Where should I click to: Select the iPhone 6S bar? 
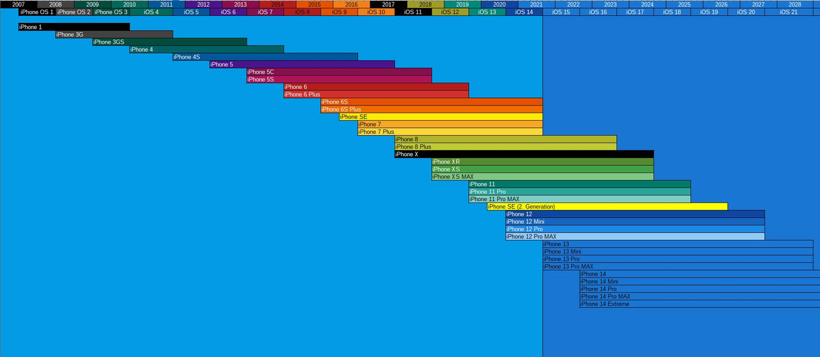pos(432,102)
